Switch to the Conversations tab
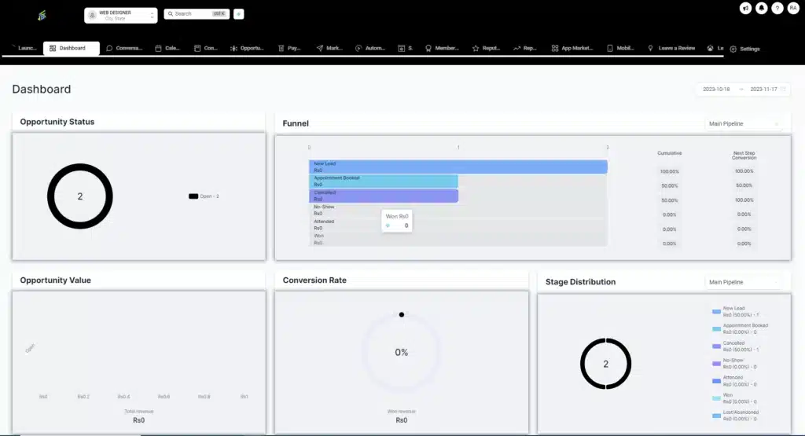Viewport: 805px width, 436px height. point(124,49)
